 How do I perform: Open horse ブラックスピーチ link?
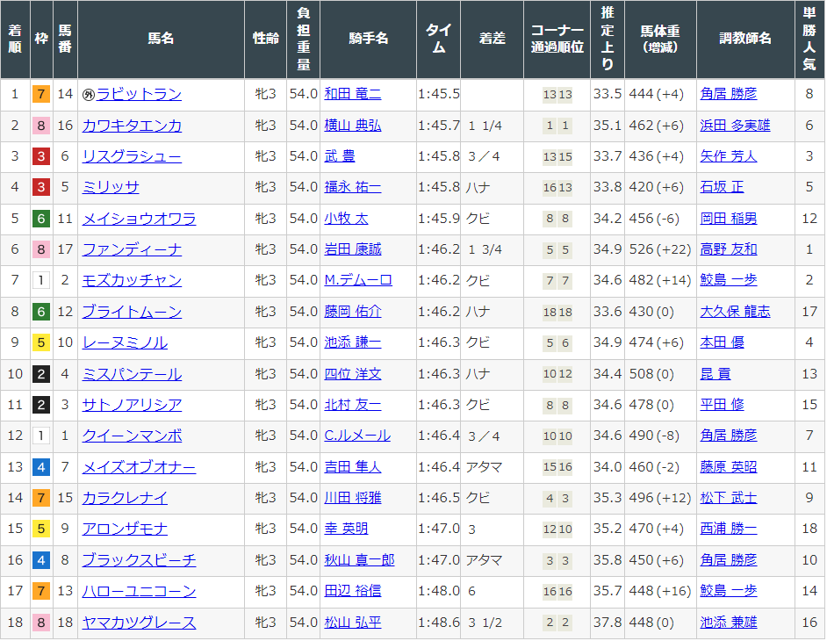click(139, 560)
